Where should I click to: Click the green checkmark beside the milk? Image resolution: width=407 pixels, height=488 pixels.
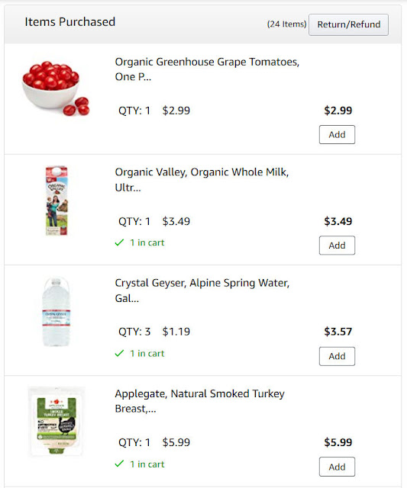pos(119,242)
